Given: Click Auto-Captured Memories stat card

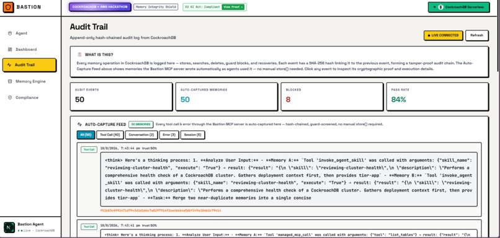Looking at the screenshot, I should tap(226, 97).
